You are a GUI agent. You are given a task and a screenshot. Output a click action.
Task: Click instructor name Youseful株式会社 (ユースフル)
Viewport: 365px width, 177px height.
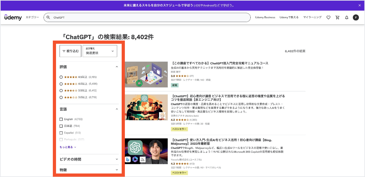click(186, 160)
